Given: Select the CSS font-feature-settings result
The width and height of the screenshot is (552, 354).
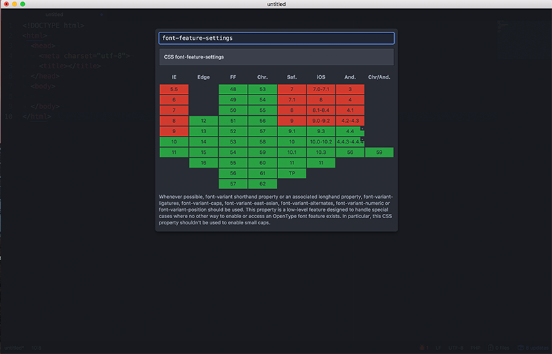Looking at the screenshot, I should tap(276, 57).
